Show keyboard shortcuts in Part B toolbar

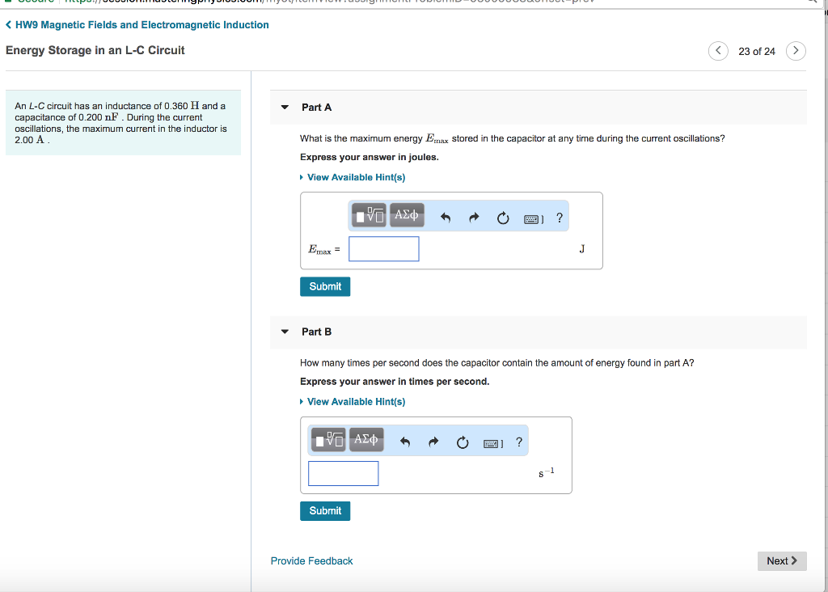click(x=492, y=443)
